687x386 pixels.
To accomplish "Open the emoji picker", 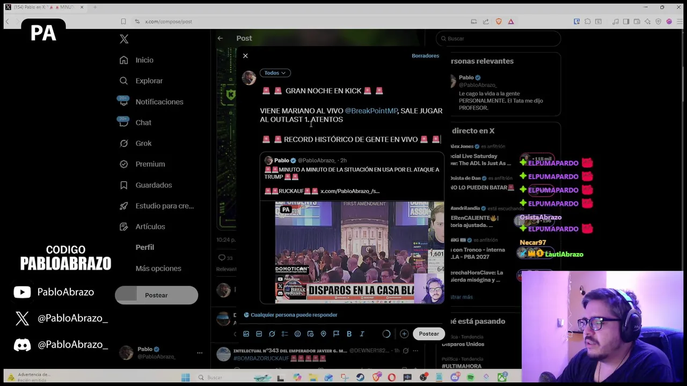I will click(297, 334).
